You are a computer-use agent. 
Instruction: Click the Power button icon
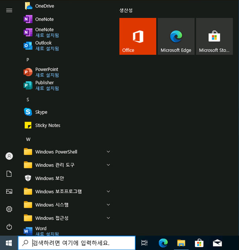[x=9, y=227]
